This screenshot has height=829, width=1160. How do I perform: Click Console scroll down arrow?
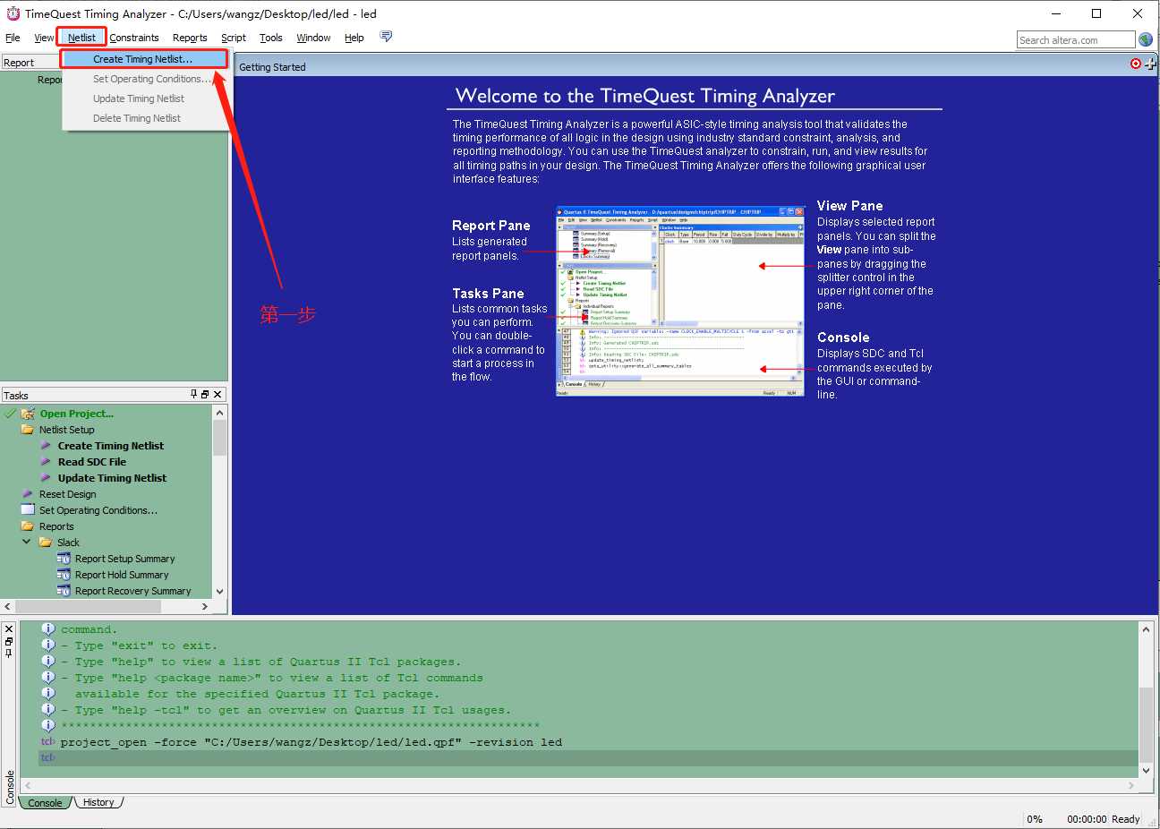point(1147,770)
